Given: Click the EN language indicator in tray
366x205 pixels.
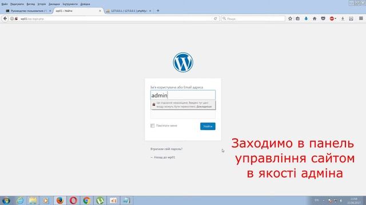Looking at the screenshot, I should pyautogui.click(x=317, y=200).
